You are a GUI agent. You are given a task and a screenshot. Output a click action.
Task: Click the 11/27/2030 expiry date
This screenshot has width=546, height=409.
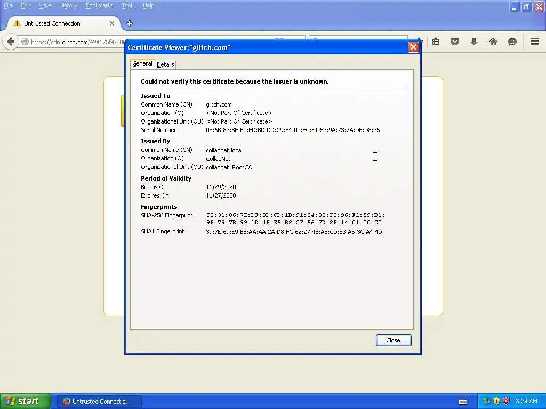[x=221, y=195]
